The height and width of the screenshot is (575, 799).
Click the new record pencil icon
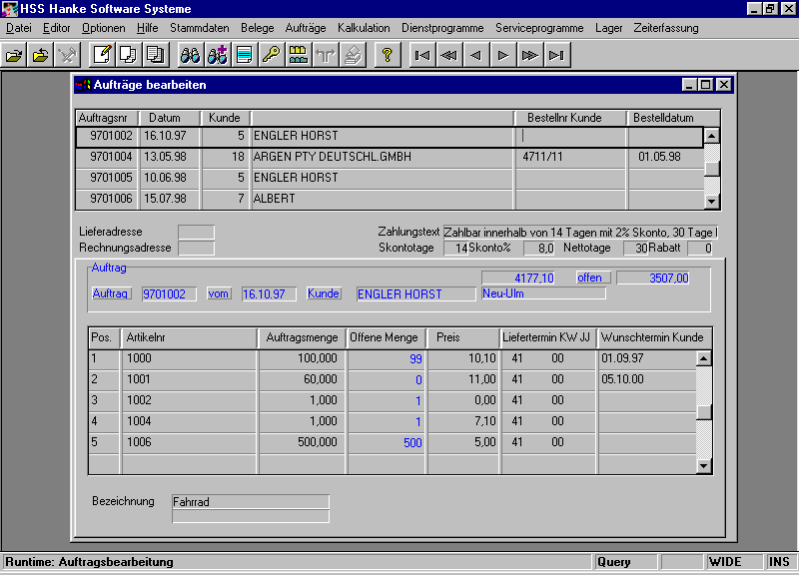coord(101,55)
